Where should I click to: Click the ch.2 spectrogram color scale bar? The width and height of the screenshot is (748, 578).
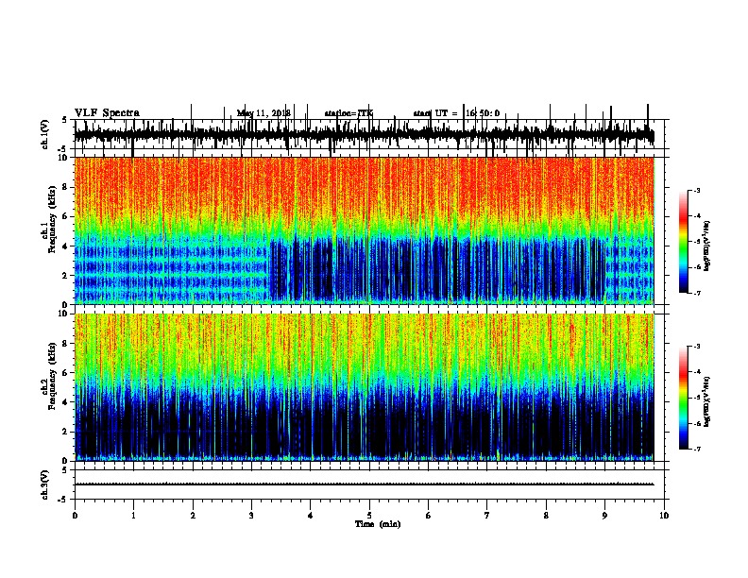(684, 398)
